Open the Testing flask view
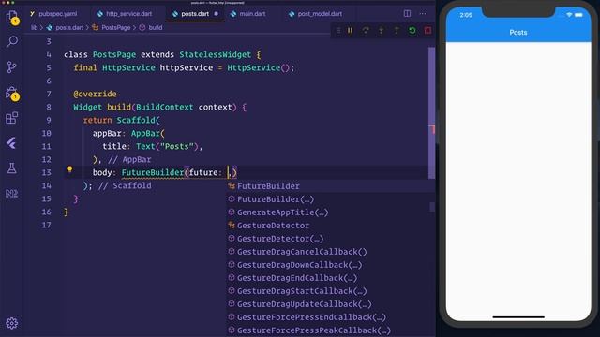Image resolution: width=600 pixels, height=337 pixels. point(12,168)
